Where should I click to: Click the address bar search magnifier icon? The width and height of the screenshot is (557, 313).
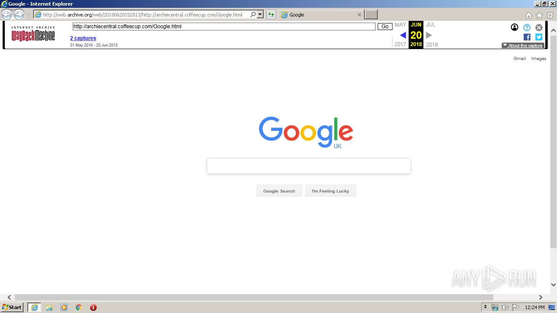(253, 15)
